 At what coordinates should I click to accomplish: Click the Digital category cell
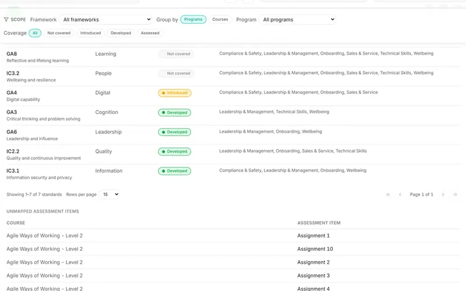(103, 93)
